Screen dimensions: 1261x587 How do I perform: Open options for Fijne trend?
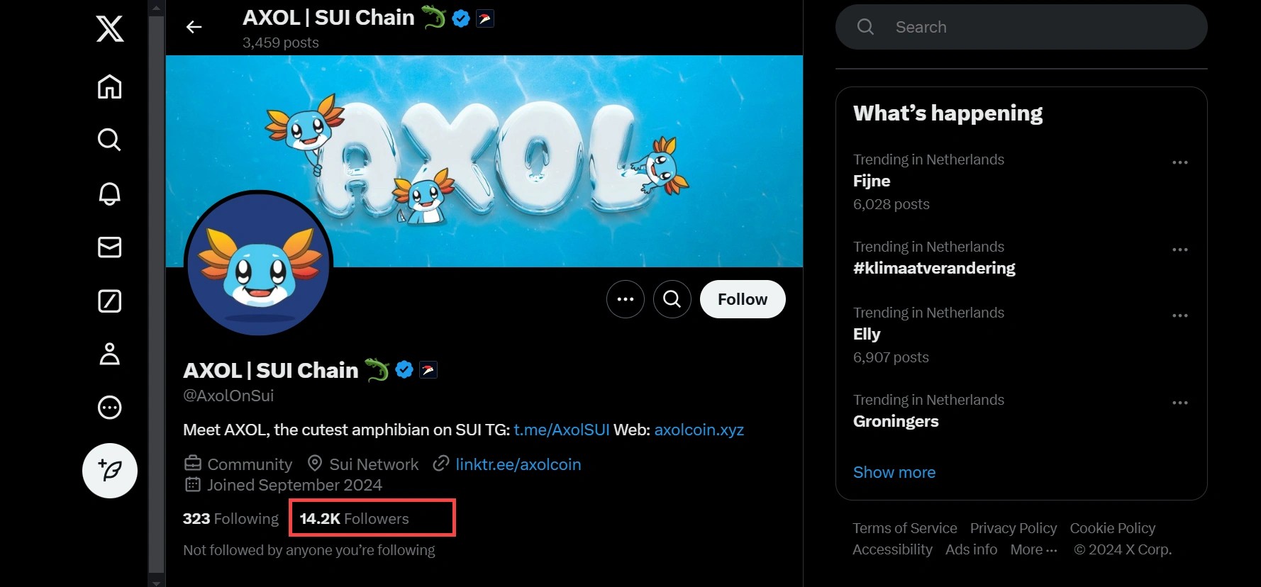1179,162
